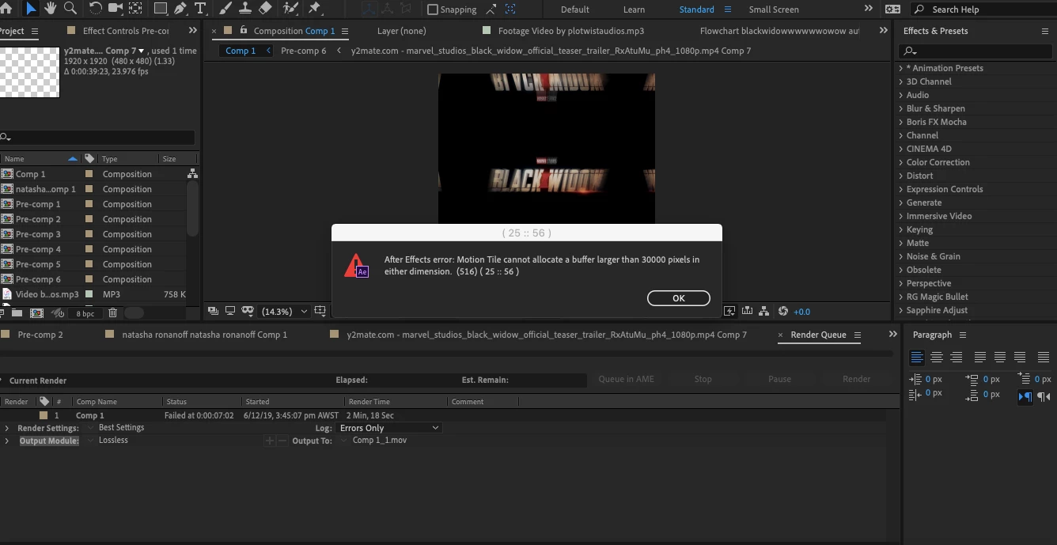The image size is (1057, 545).
Task: Enable the Snapping checkbox
Action: pyautogui.click(x=433, y=9)
